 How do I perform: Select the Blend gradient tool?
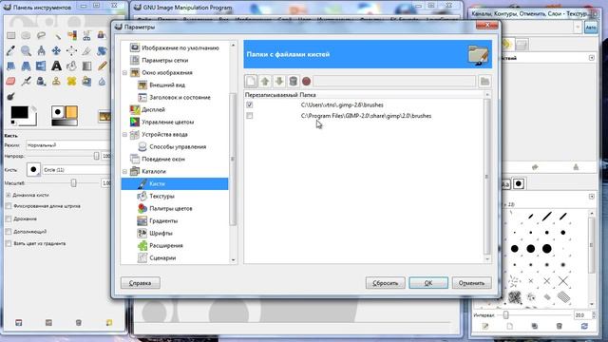[x=86, y=66]
